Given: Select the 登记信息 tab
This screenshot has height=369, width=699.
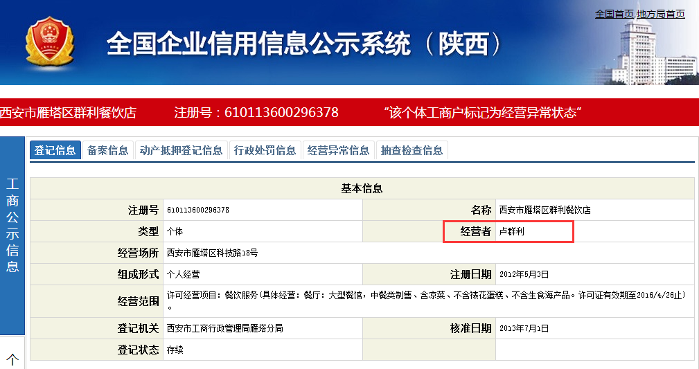Looking at the screenshot, I should [55, 150].
